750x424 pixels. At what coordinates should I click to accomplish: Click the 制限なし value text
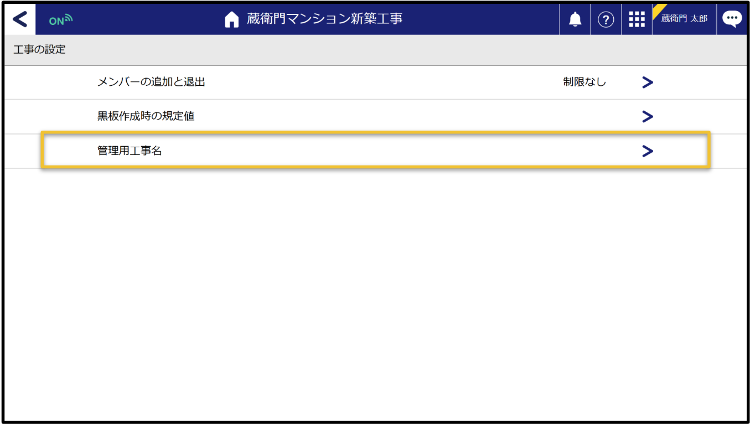(585, 82)
